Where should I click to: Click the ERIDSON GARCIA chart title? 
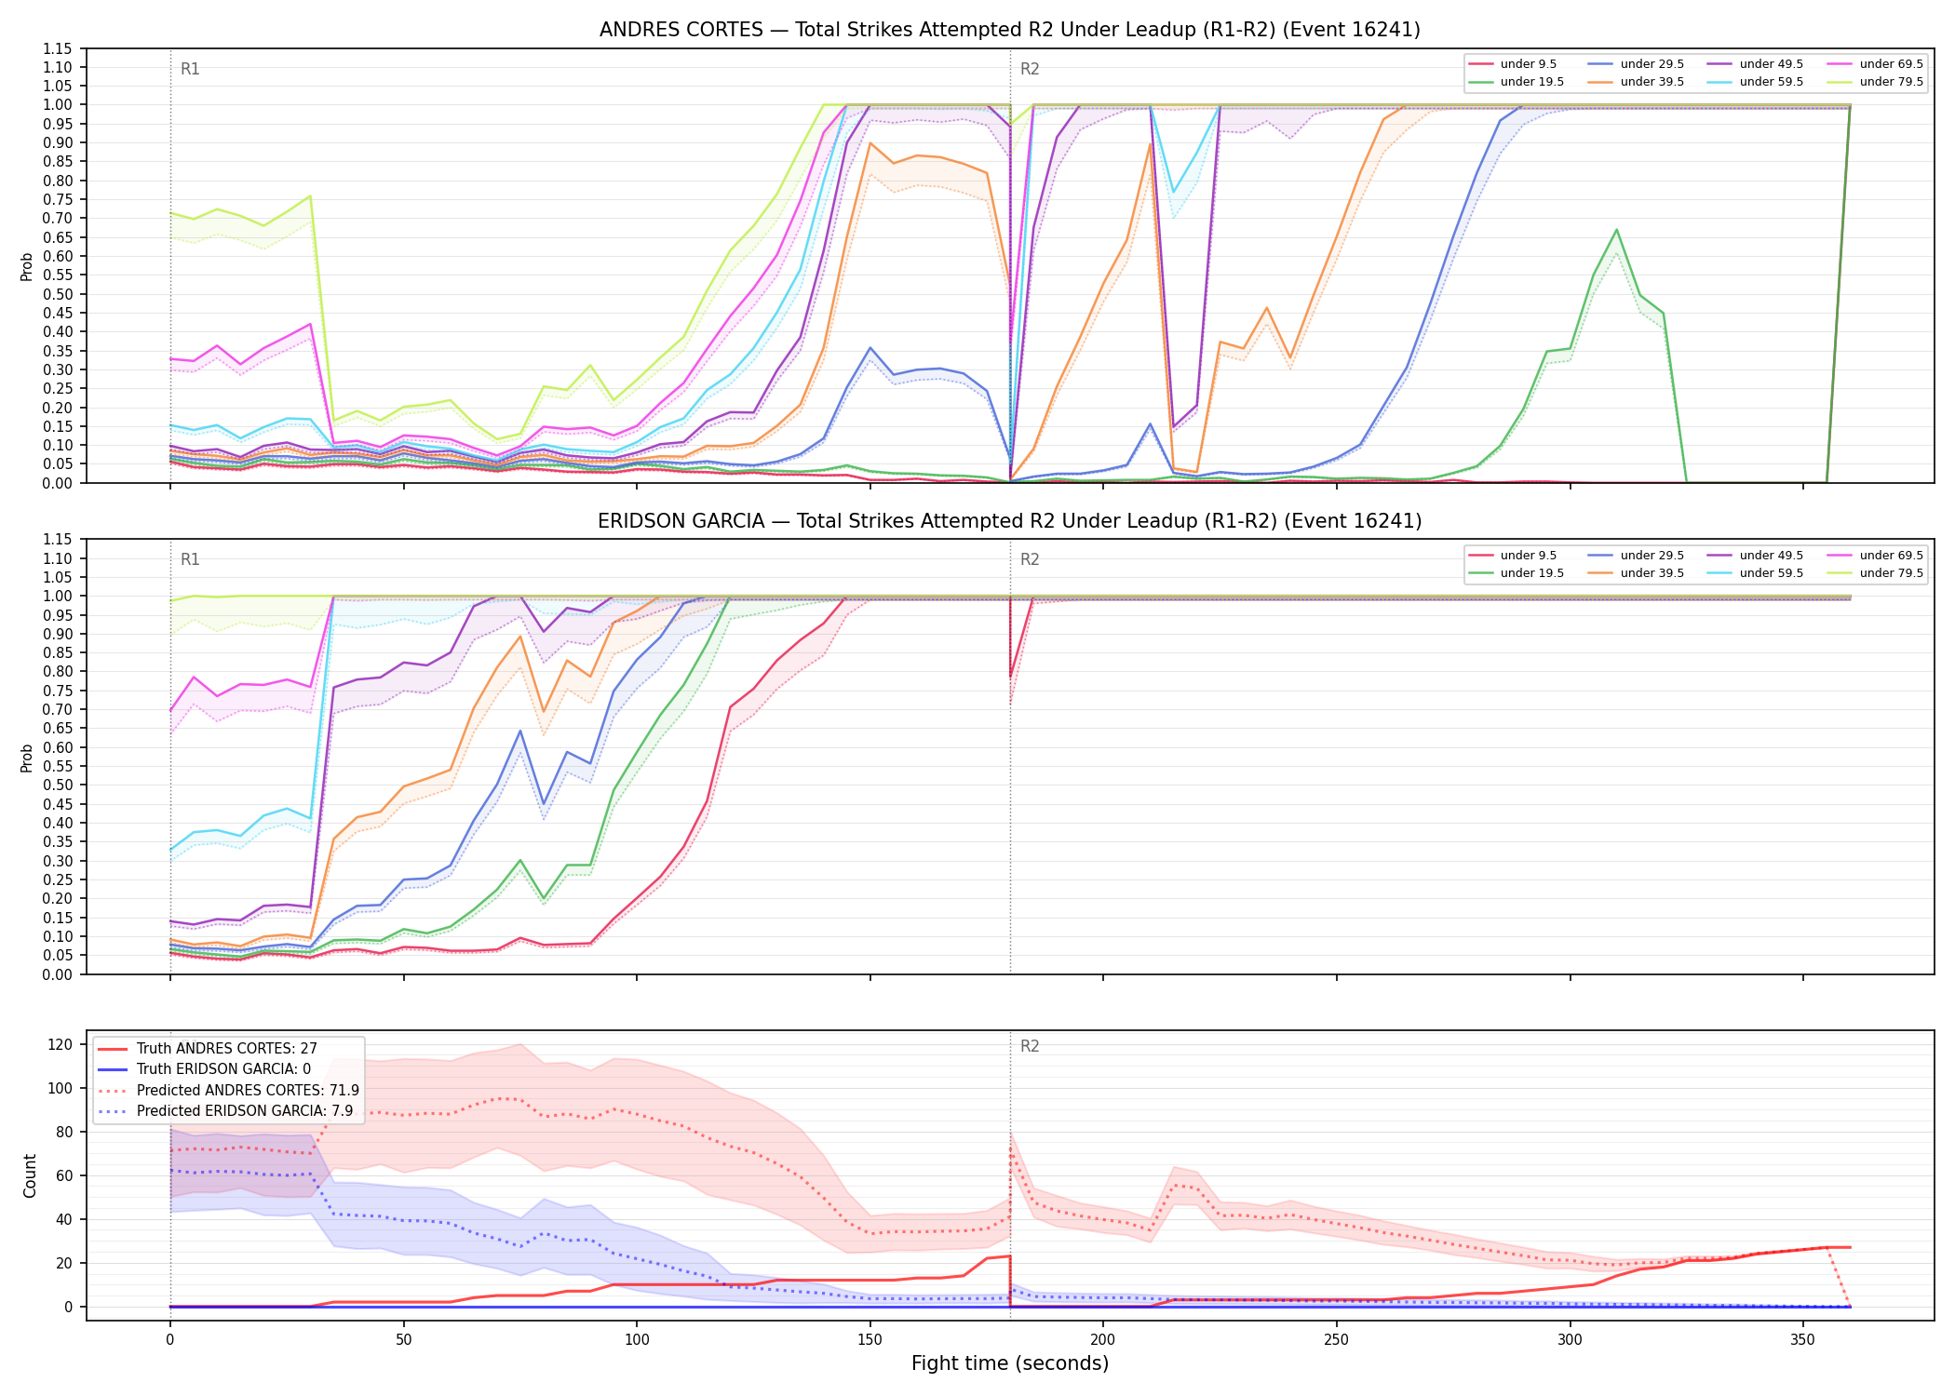click(x=1009, y=521)
